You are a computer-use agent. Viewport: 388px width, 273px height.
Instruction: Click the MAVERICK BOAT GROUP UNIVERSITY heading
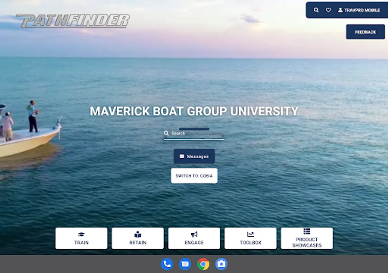point(194,111)
